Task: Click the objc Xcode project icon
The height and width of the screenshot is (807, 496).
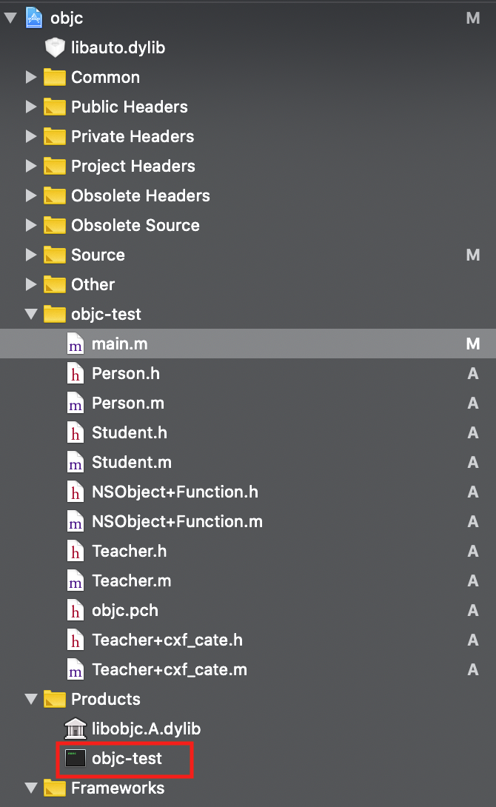Action: coord(34,18)
